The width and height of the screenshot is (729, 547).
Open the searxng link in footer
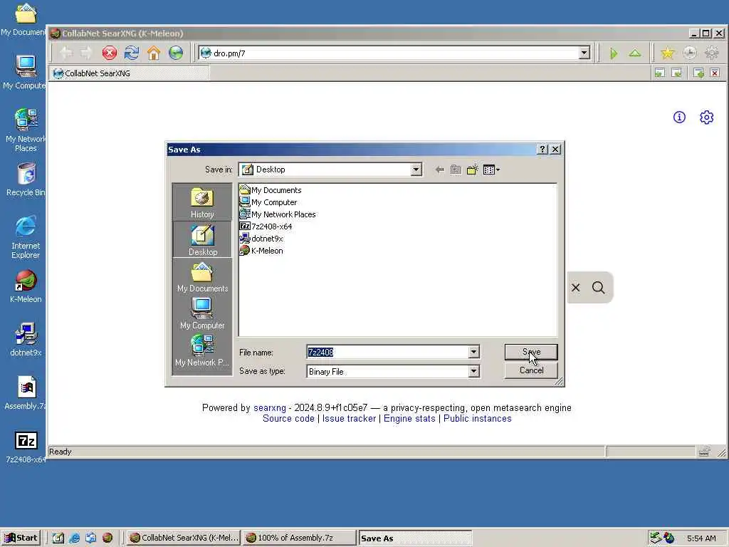[270, 408]
